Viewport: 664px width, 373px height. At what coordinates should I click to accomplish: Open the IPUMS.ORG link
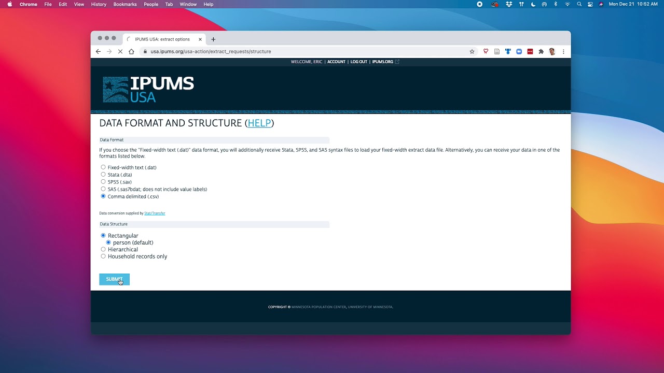pos(383,62)
